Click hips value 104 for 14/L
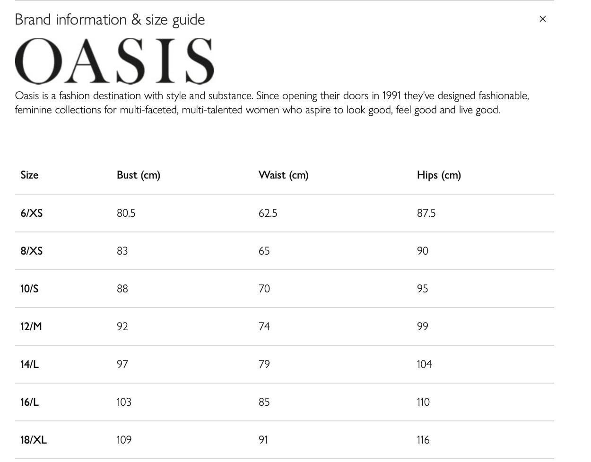 click(x=424, y=364)
